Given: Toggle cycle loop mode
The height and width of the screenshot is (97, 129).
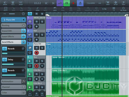Looking at the screenshot, I should click(60, 3).
